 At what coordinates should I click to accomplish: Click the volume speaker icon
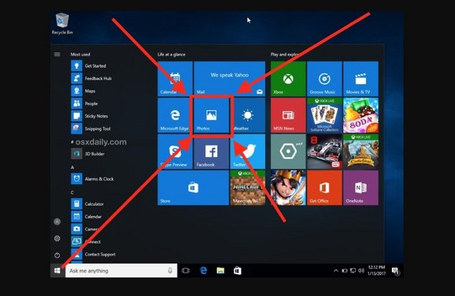pos(361,271)
